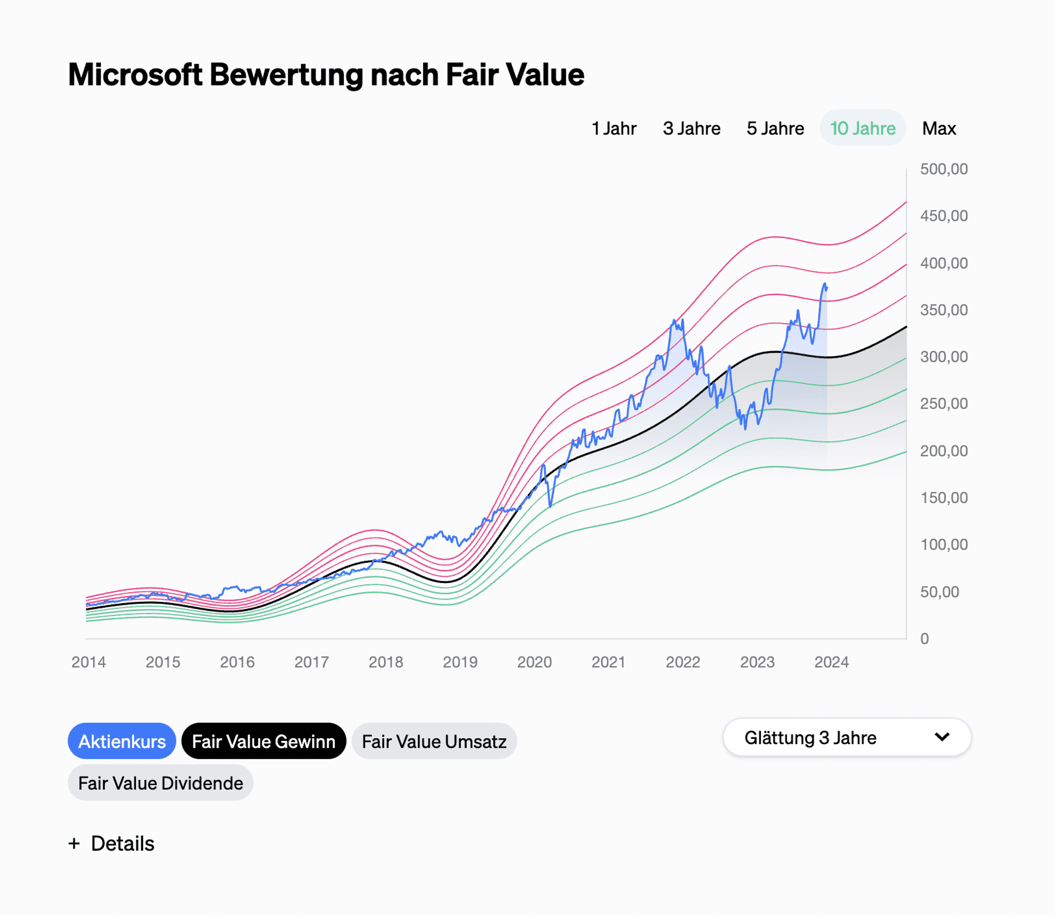Enable the Fair Value Umsatz series
Image resolution: width=1055 pixels, height=915 pixels.
point(434,741)
